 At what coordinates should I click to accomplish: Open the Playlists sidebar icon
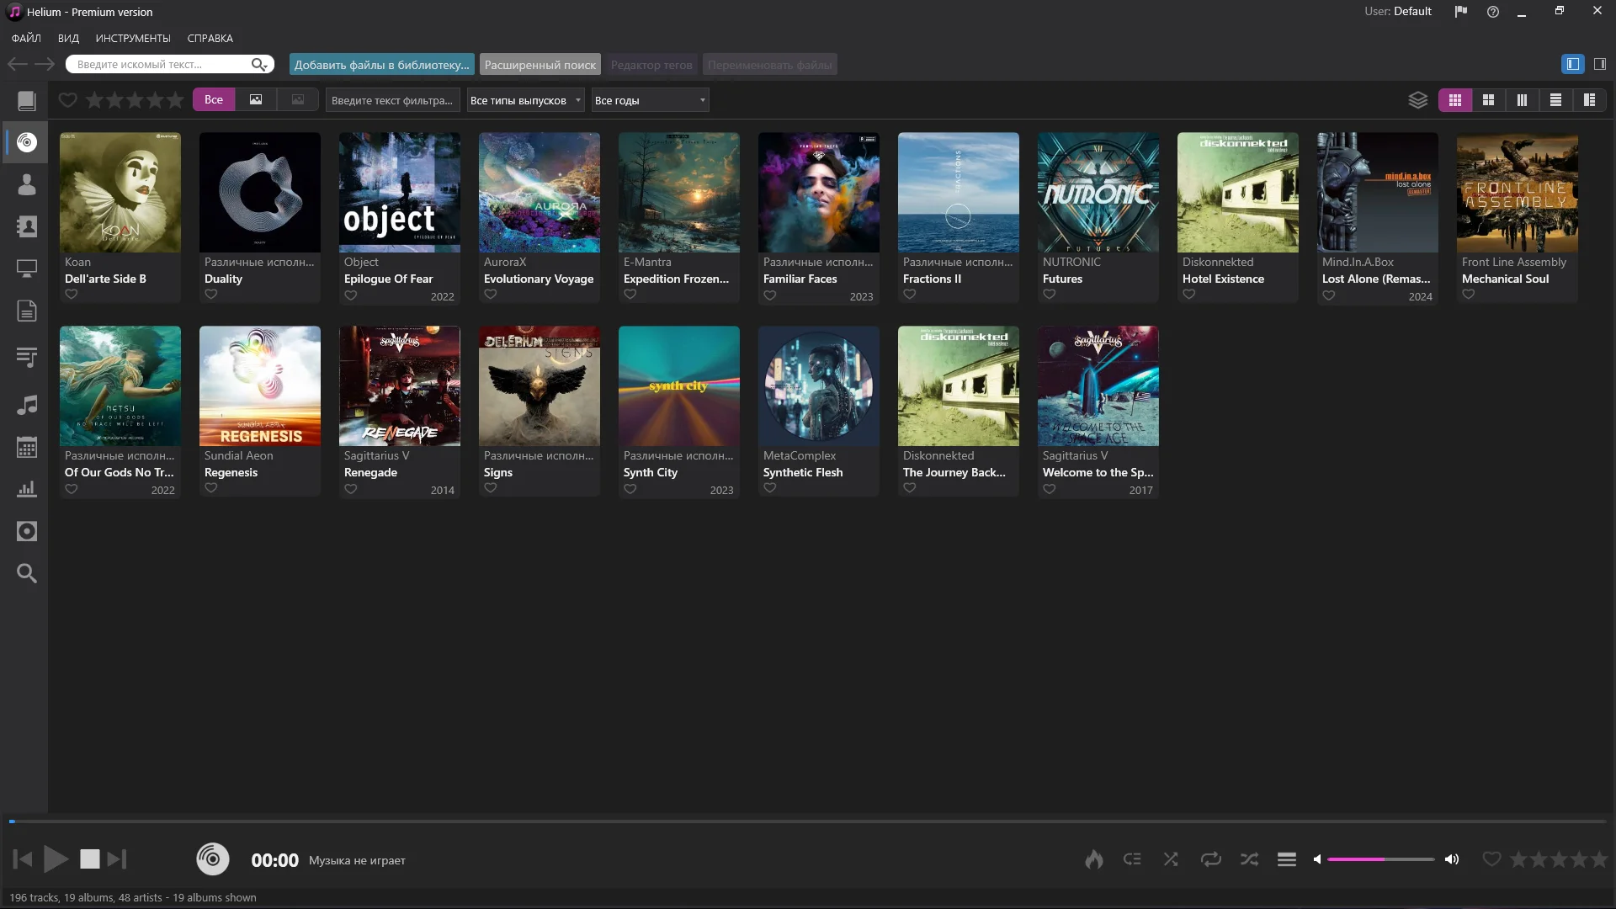[x=27, y=358]
